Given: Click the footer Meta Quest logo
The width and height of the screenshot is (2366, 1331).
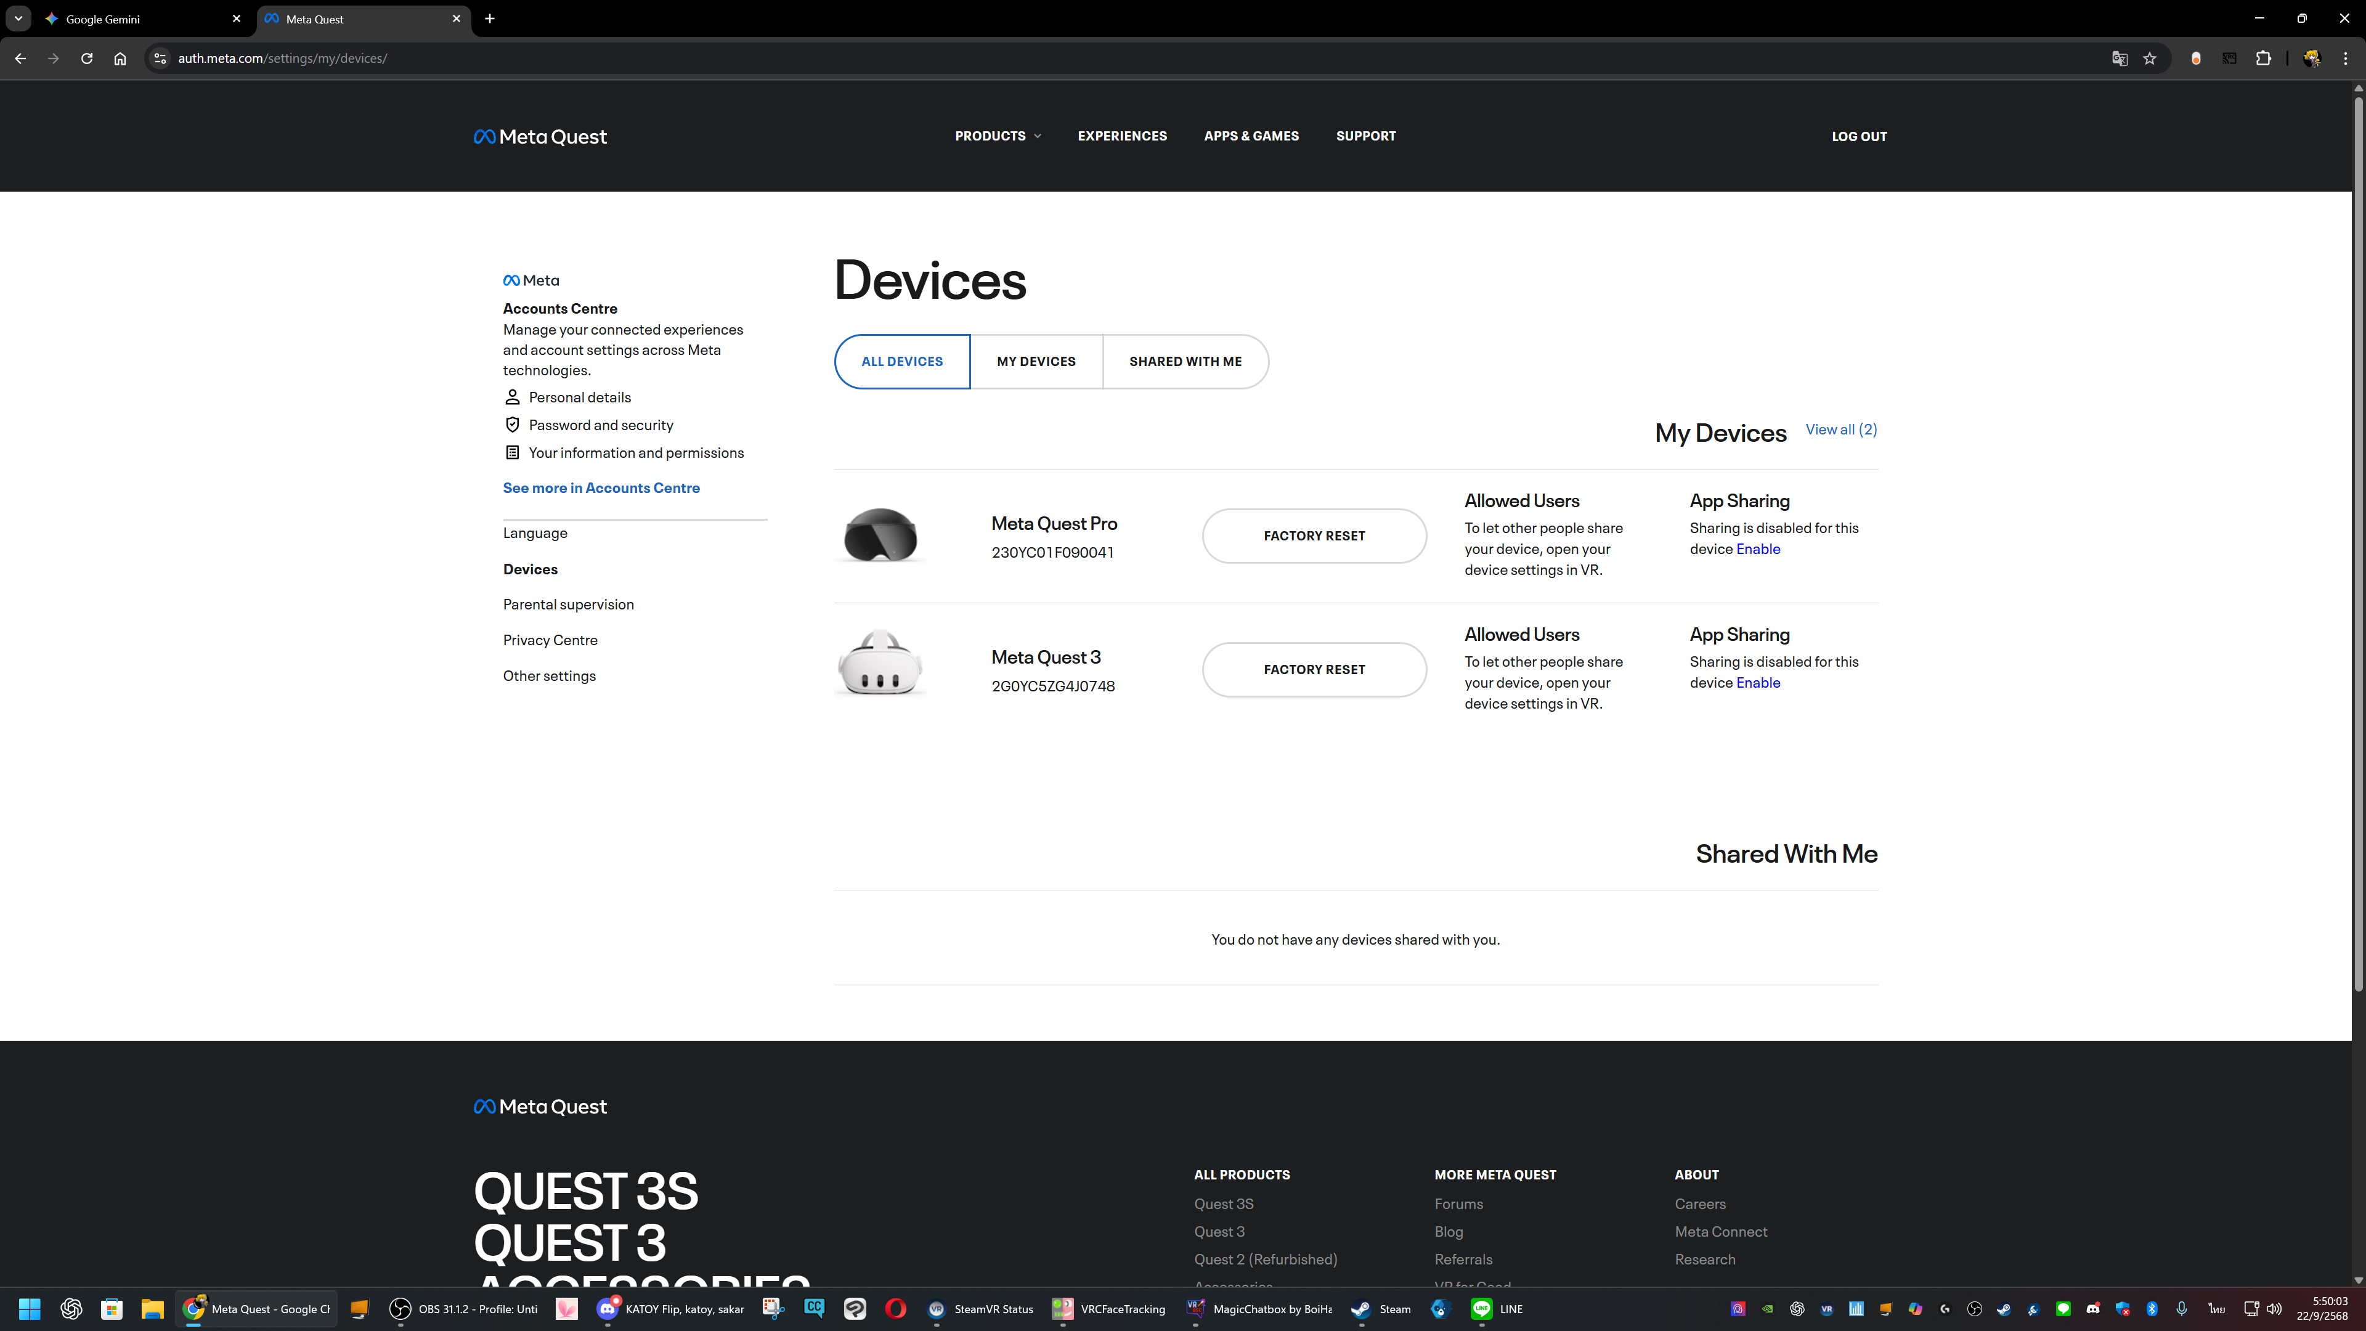Looking at the screenshot, I should [540, 1107].
